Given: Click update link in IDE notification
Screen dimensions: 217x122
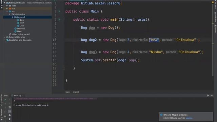Looking at the screenshot, I should pos(189,118).
